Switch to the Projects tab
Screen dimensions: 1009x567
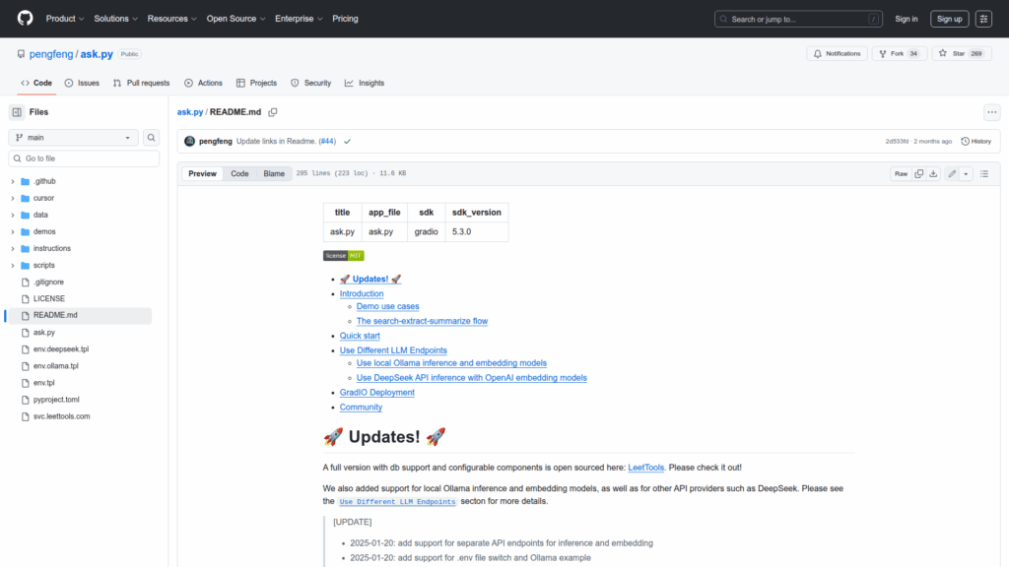click(x=256, y=83)
